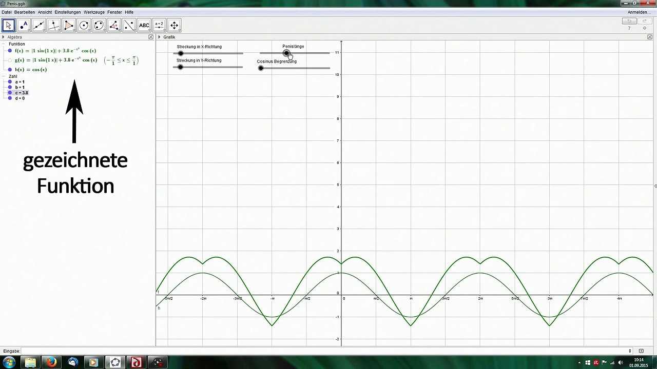Screen dimensions: 657x369
Task: Open the settings gear icon
Action: [x=645, y=28]
